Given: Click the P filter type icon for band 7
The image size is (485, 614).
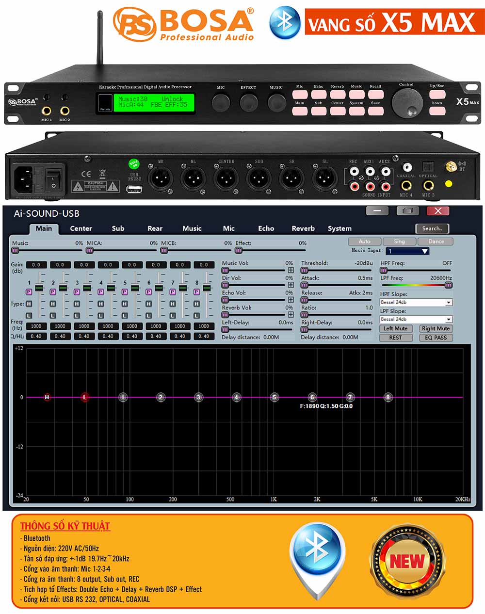Looking at the screenshot, I should point(173,292).
